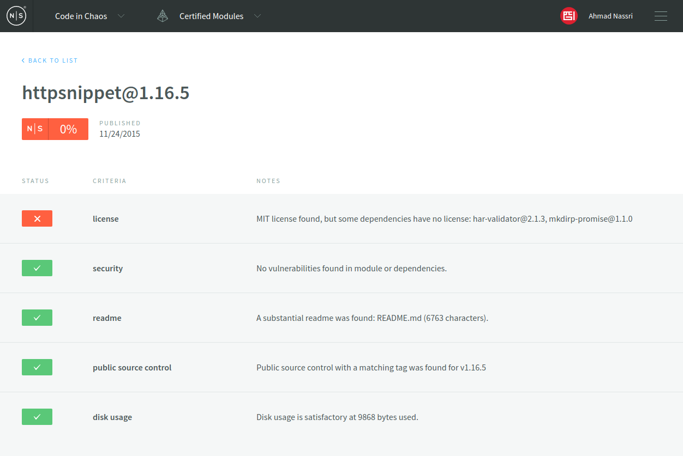The image size is (683, 456).
Task: Select the disk usage criteria label
Action: pos(112,417)
